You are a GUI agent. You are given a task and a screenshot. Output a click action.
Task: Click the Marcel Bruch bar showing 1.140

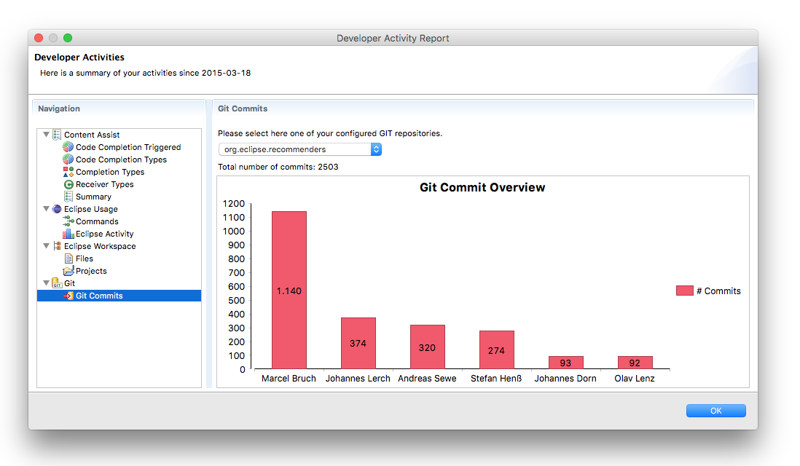[289, 290]
